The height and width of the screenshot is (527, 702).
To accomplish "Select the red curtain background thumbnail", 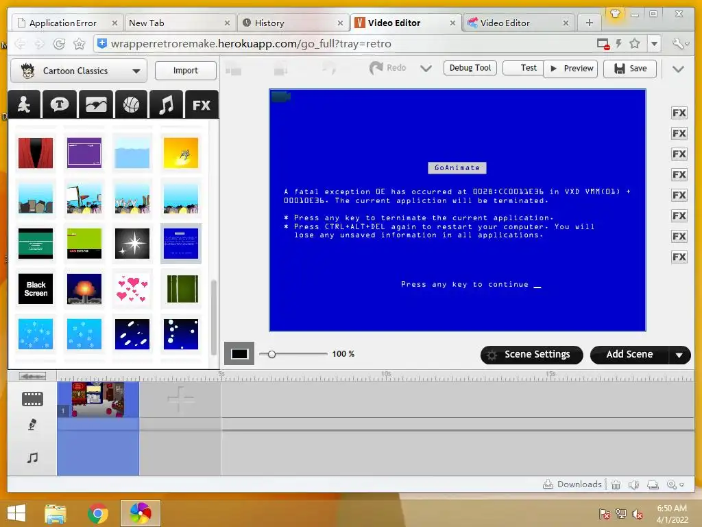I will [x=36, y=153].
